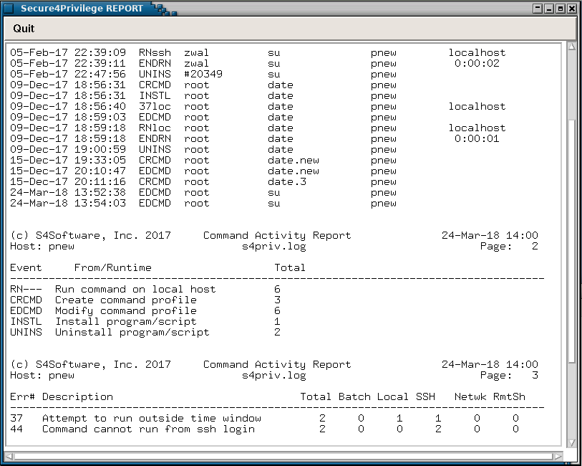
Task: Click the horizontal scrollbar right arrow
Action: point(558,455)
